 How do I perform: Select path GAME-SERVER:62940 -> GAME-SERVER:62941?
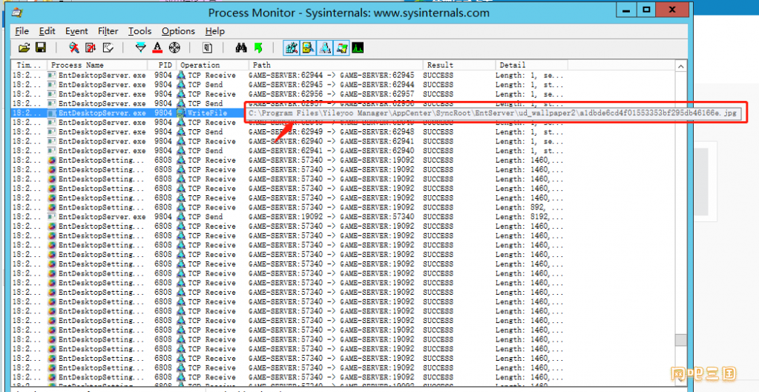(x=331, y=142)
